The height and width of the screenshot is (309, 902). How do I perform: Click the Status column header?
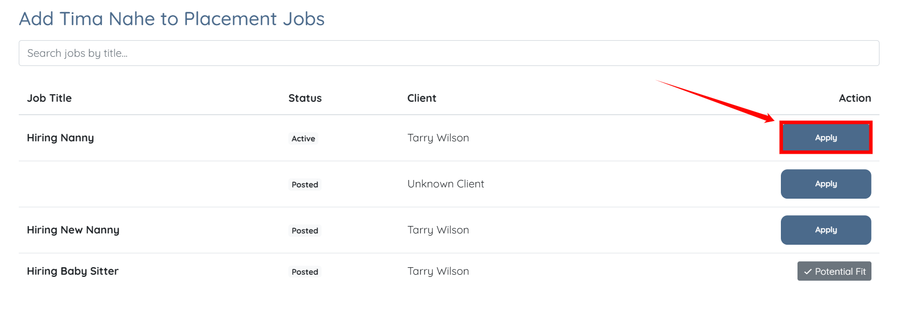(305, 98)
